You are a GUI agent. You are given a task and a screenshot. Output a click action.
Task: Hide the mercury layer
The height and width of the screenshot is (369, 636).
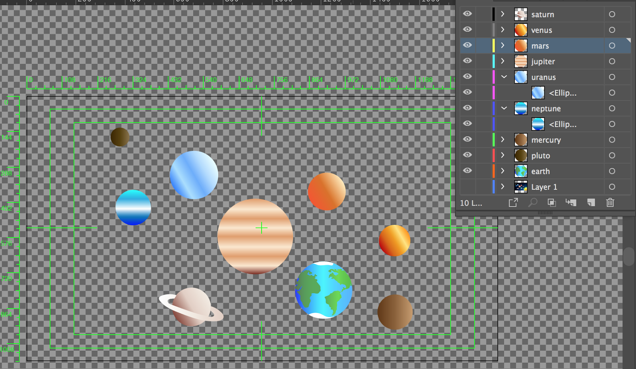tap(467, 139)
